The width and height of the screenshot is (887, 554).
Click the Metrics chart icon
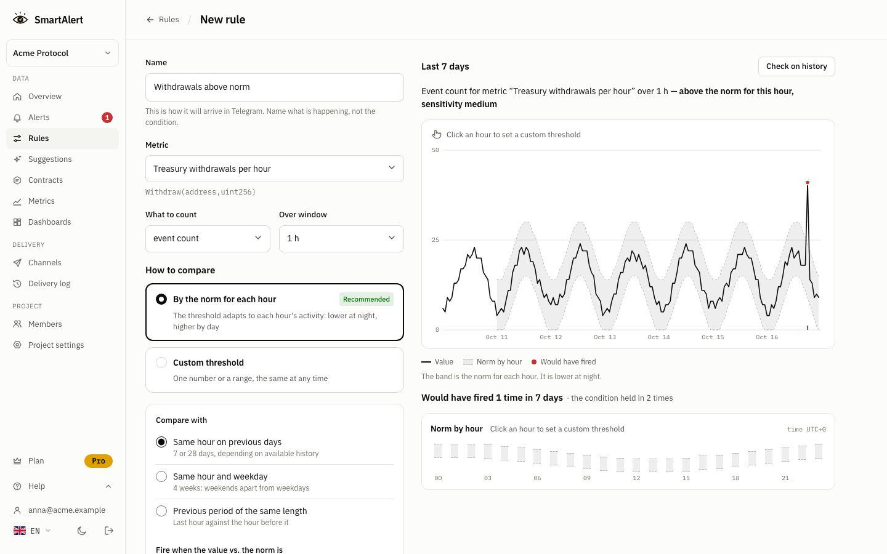pyautogui.click(x=17, y=201)
